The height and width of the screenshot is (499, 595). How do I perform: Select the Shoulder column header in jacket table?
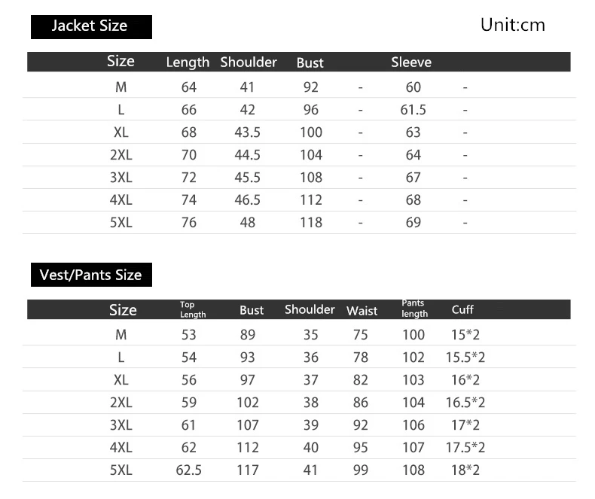point(249,62)
